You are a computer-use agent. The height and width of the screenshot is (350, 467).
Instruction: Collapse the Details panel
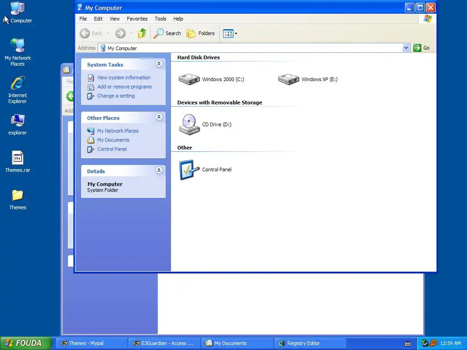159,170
